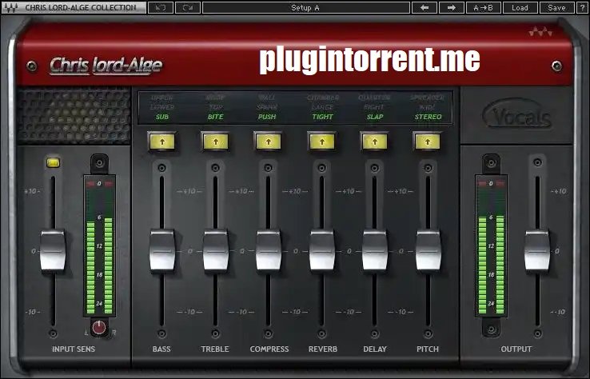This screenshot has width=590, height=379.
Task: Cycle the Pitch mode with its yellow button
Action: (x=428, y=142)
